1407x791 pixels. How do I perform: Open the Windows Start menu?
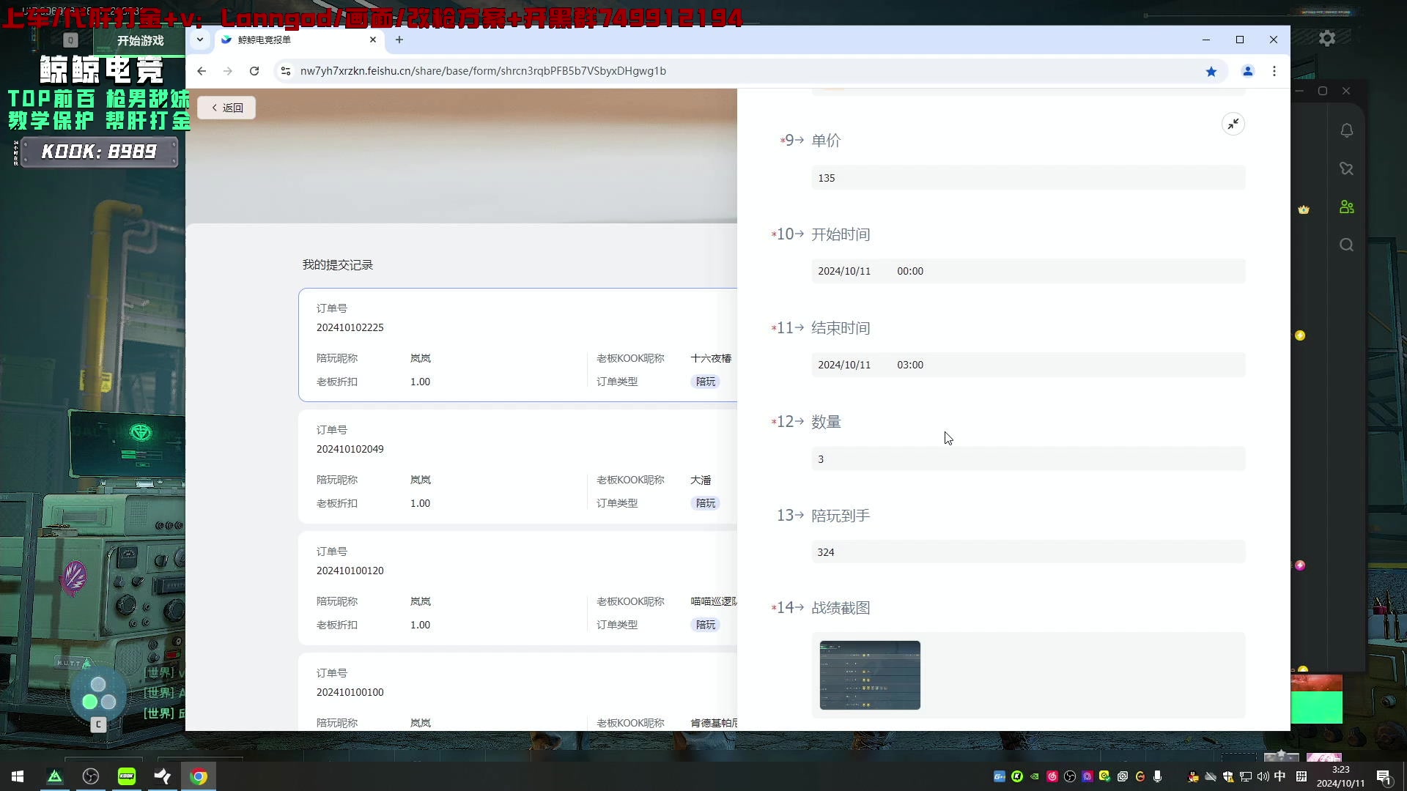(x=18, y=776)
